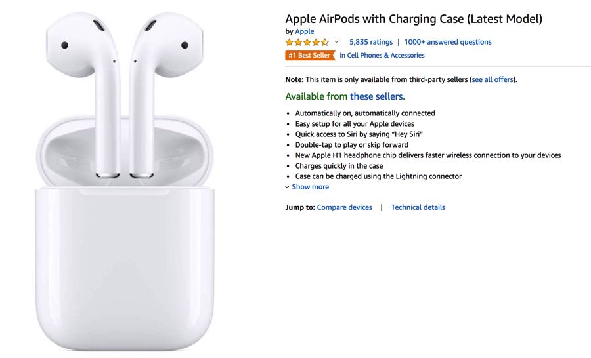Select the Lightning connector bullet text
Screen dimensions: 591x358
378,176
